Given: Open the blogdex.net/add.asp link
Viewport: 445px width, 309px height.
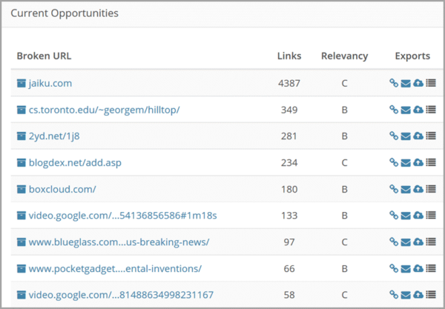Looking at the screenshot, I should (75, 163).
